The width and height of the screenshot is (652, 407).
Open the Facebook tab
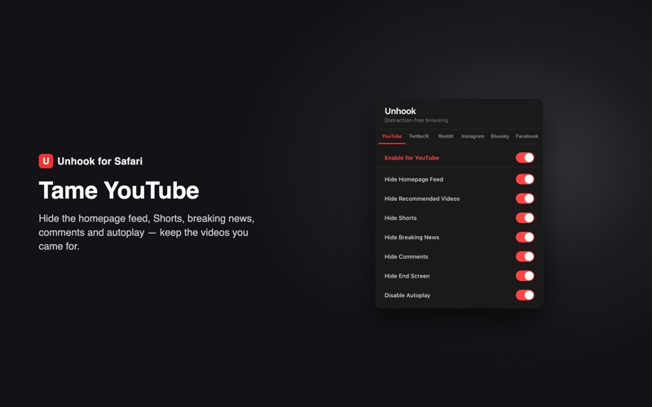(x=526, y=136)
